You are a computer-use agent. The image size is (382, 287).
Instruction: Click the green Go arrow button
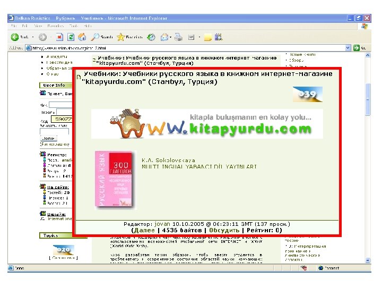[x=357, y=48]
